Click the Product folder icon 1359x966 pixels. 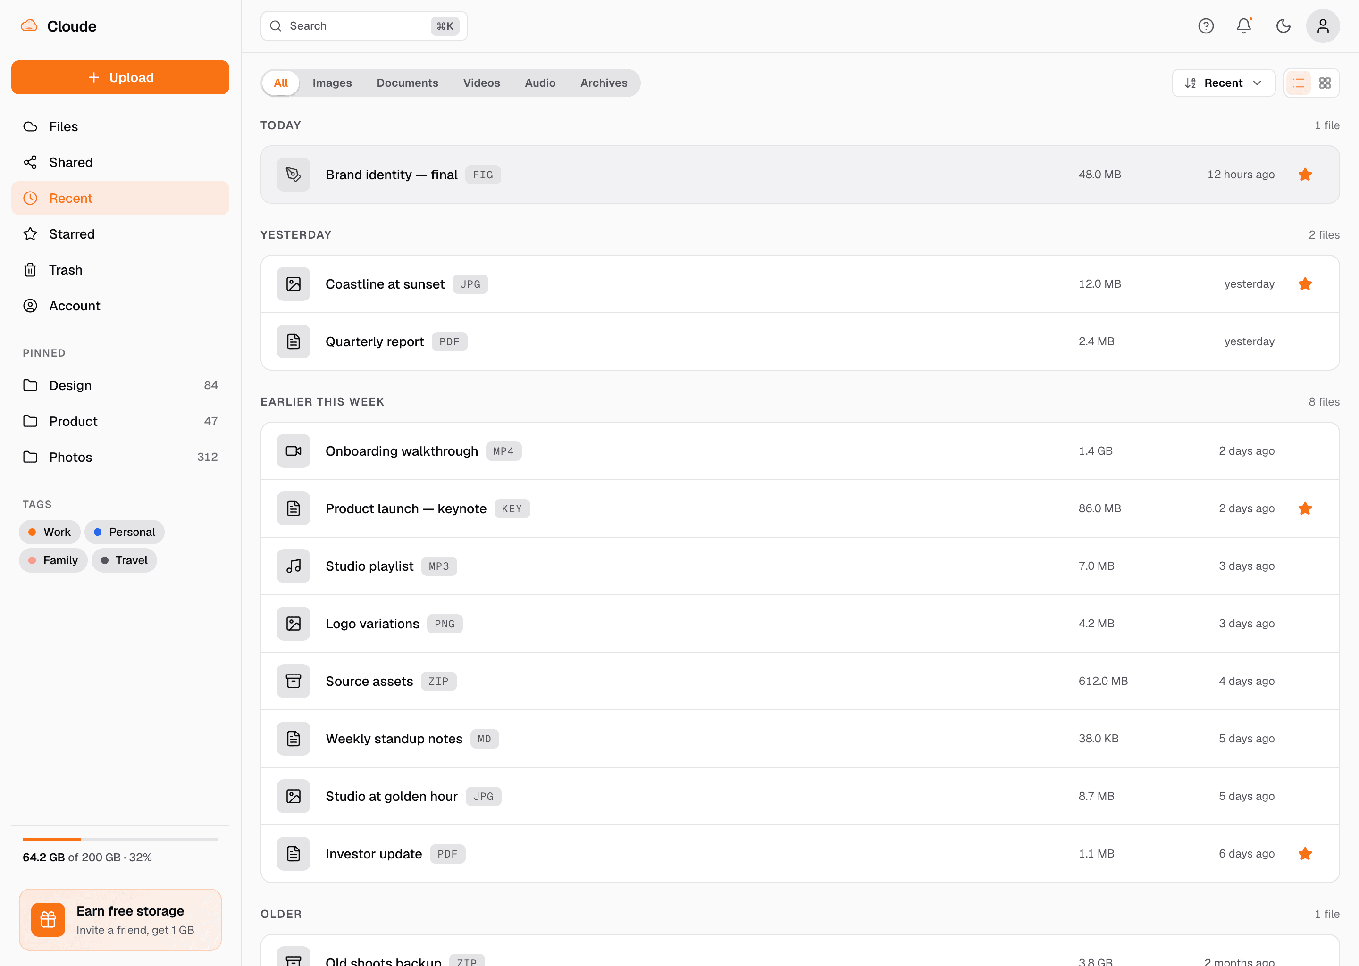pyautogui.click(x=30, y=421)
